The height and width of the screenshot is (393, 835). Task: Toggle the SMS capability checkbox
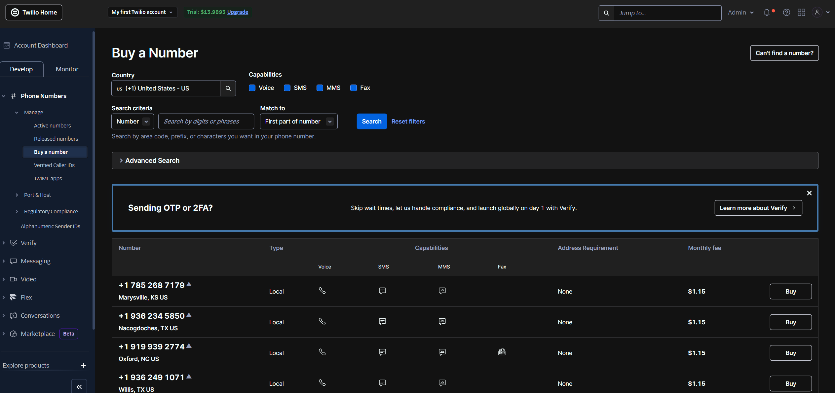pyautogui.click(x=287, y=88)
